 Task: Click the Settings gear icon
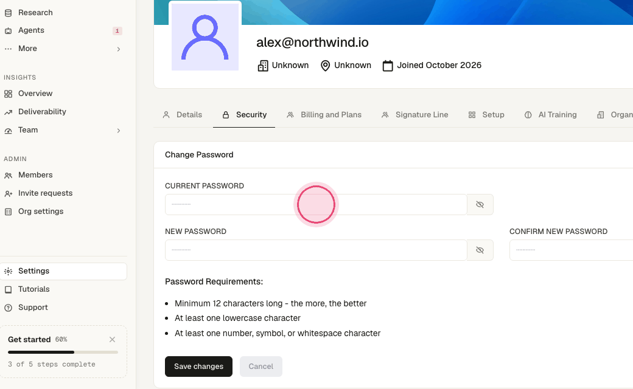click(x=8, y=271)
